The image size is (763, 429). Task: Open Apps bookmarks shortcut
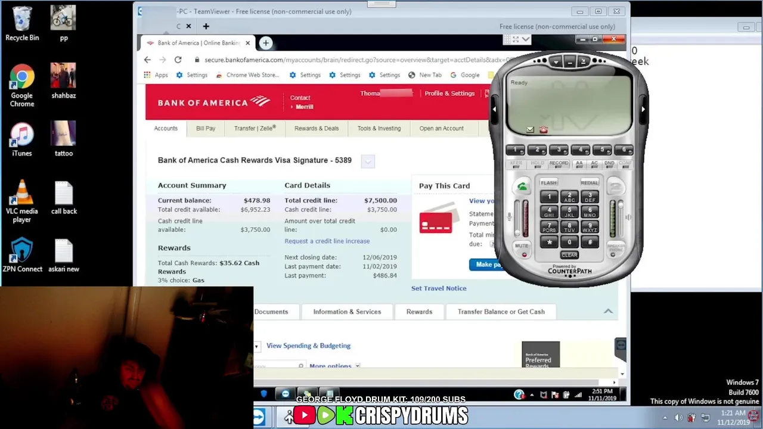pos(156,75)
